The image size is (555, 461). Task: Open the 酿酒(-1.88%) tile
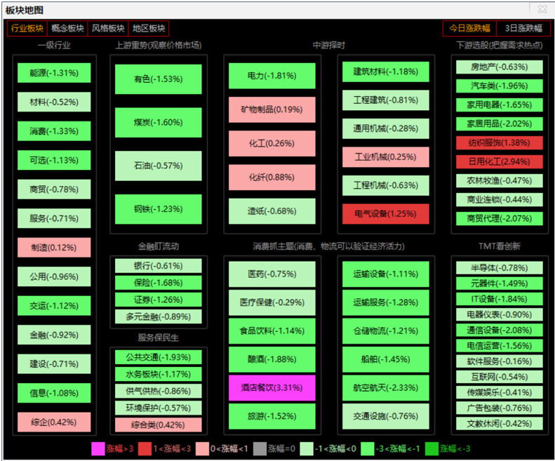(x=272, y=359)
